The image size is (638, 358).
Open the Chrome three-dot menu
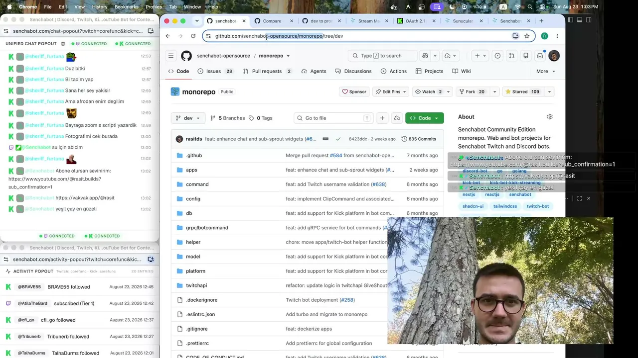point(557,36)
